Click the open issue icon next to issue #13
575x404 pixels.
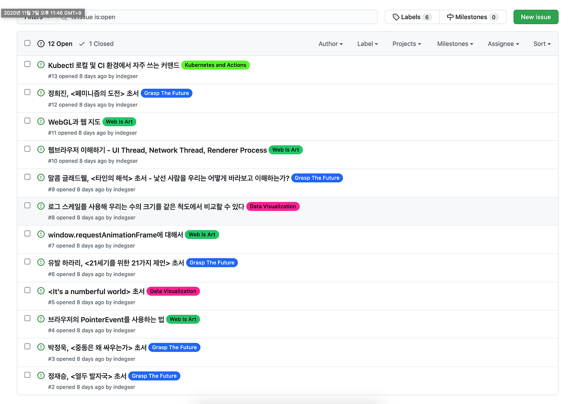[x=41, y=64]
